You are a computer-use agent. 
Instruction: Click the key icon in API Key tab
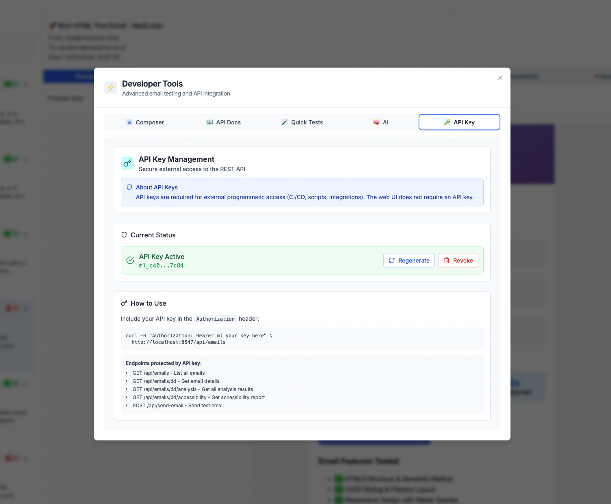tap(447, 122)
